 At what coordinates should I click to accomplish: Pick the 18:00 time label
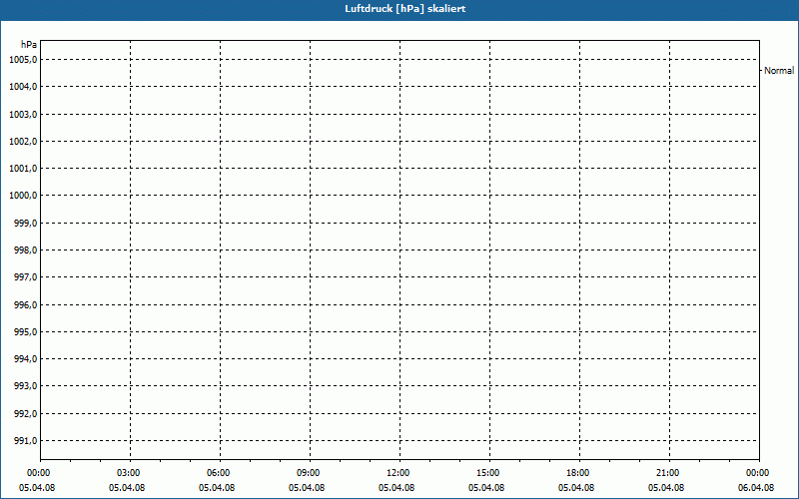click(578, 473)
